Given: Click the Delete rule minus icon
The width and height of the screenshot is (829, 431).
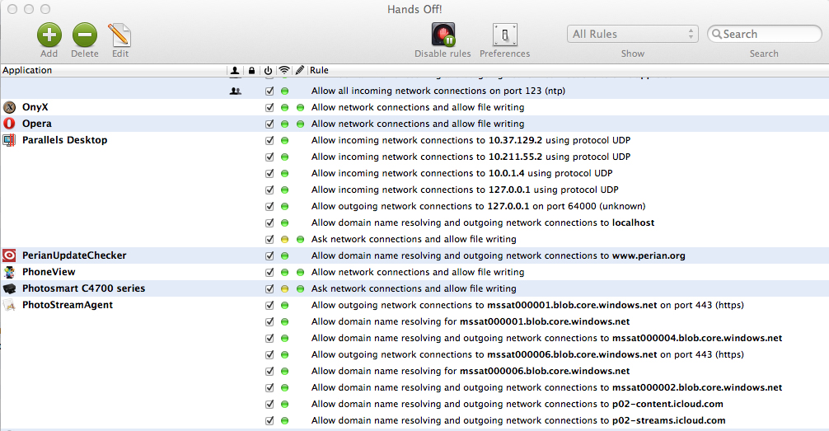Looking at the screenshot, I should (x=85, y=35).
